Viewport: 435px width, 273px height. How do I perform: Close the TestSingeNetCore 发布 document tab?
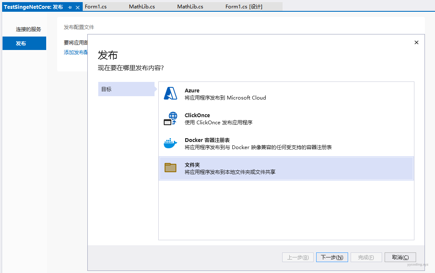78,7
